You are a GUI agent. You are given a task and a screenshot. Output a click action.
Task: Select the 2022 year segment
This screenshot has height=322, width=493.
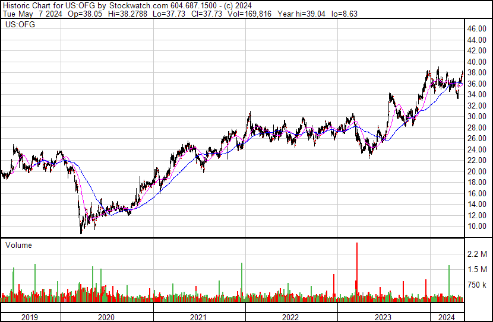pos(290,317)
